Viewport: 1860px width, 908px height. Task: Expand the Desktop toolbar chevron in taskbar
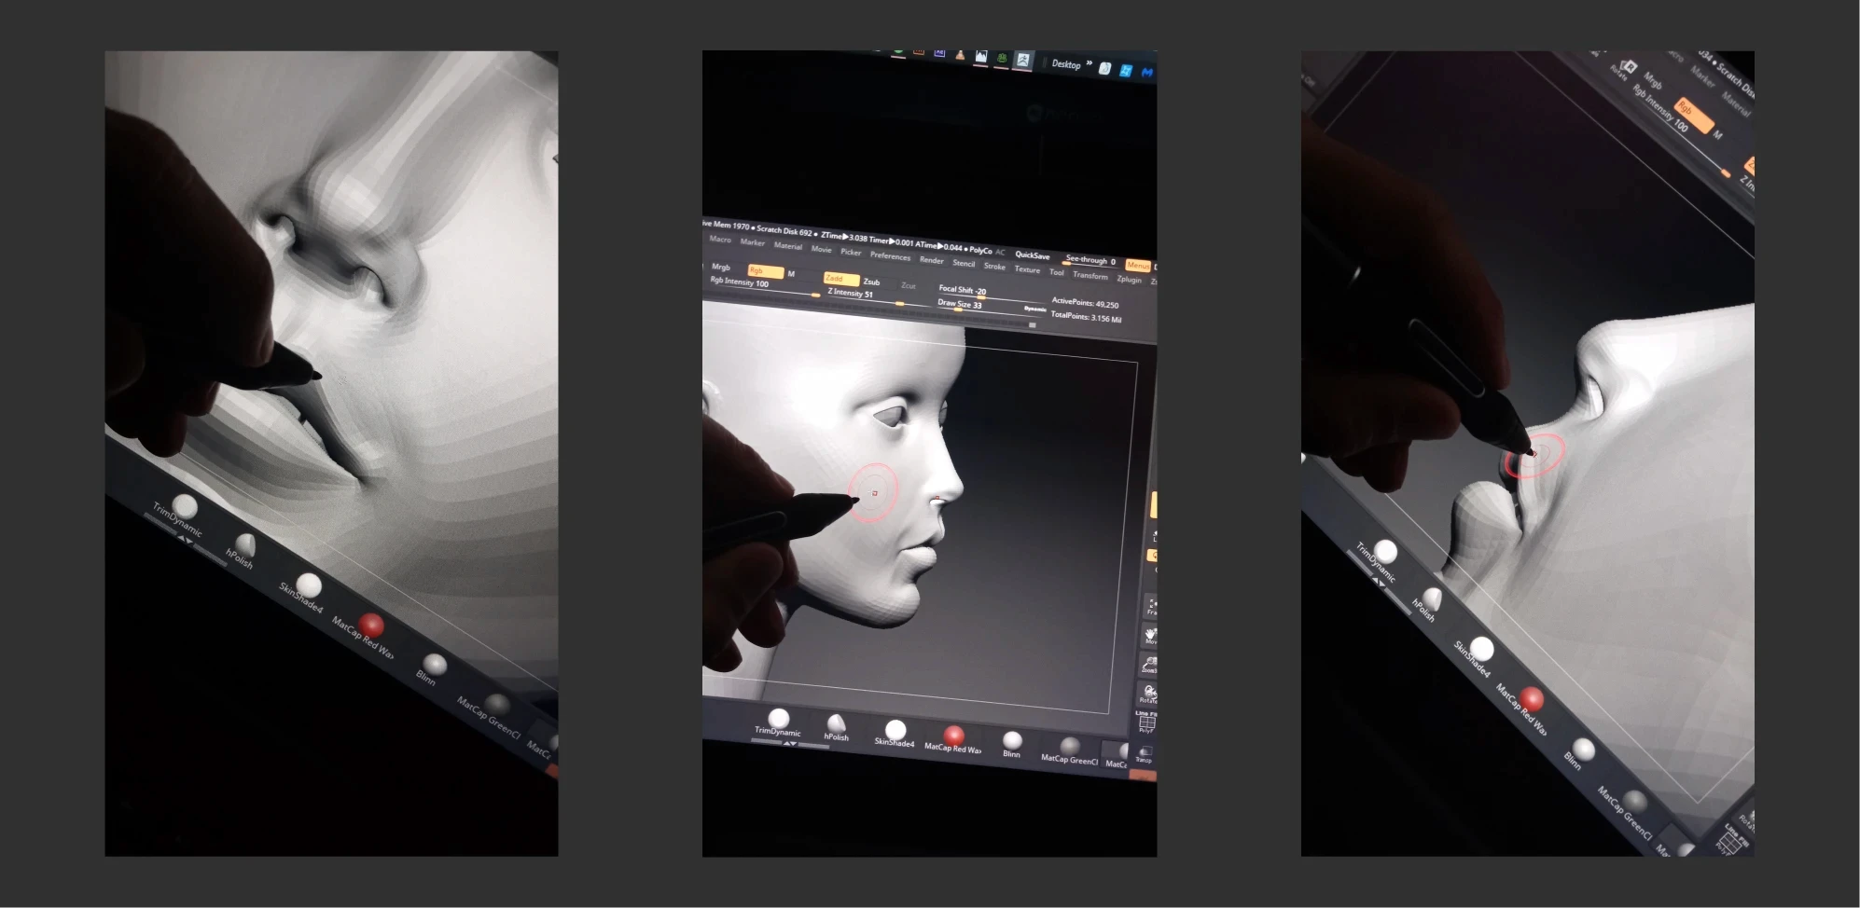(x=1089, y=63)
